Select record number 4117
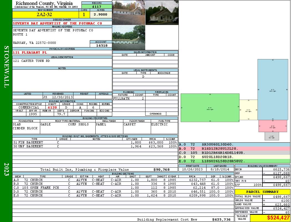Viewport: 291px width, 222px height. click(x=97, y=7)
